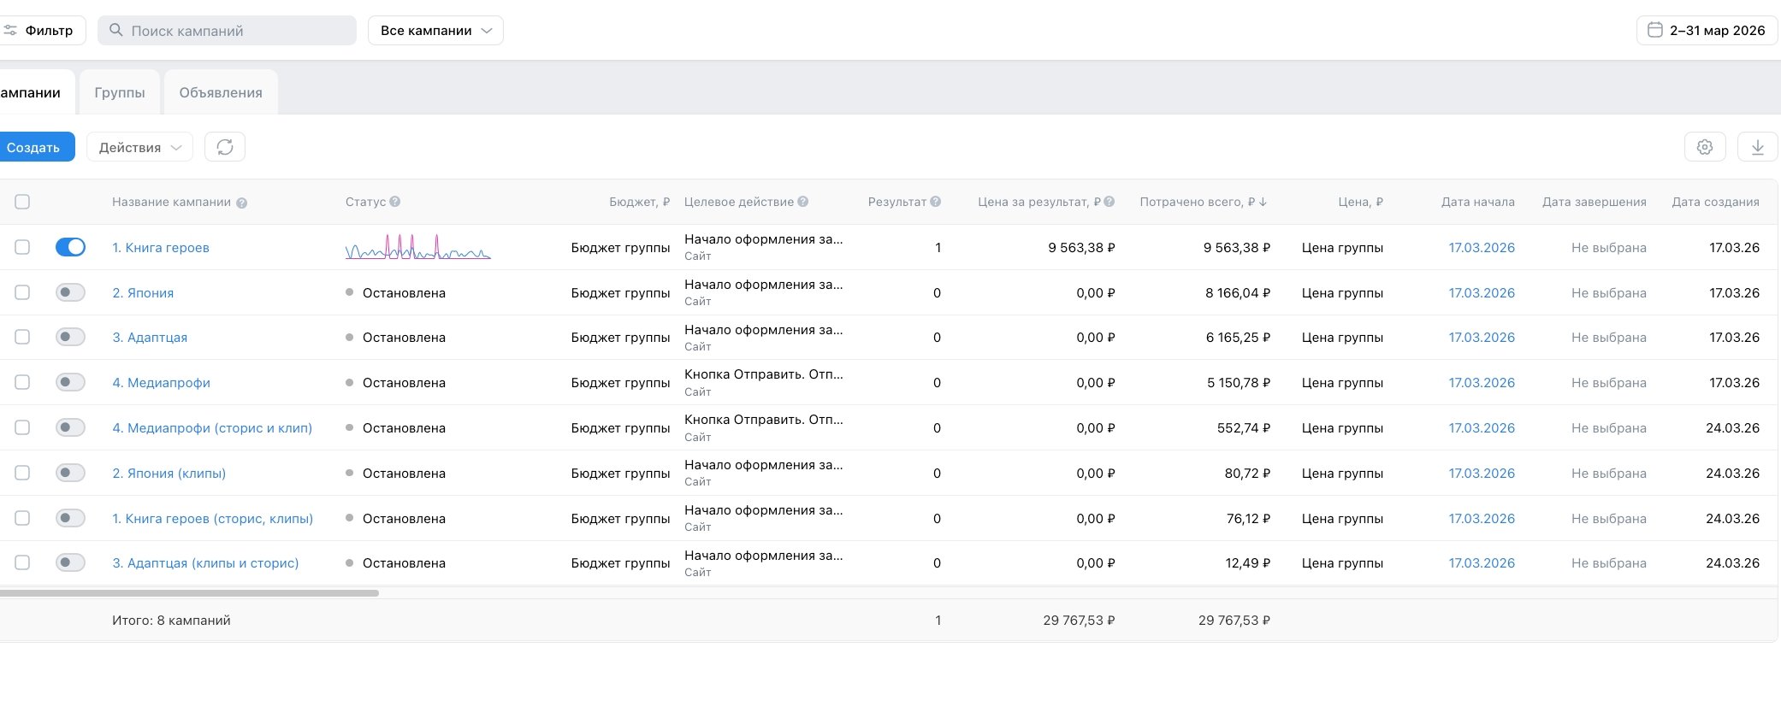Switch to the Группы tab
This screenshot has width=1781, height=724.
120,92
